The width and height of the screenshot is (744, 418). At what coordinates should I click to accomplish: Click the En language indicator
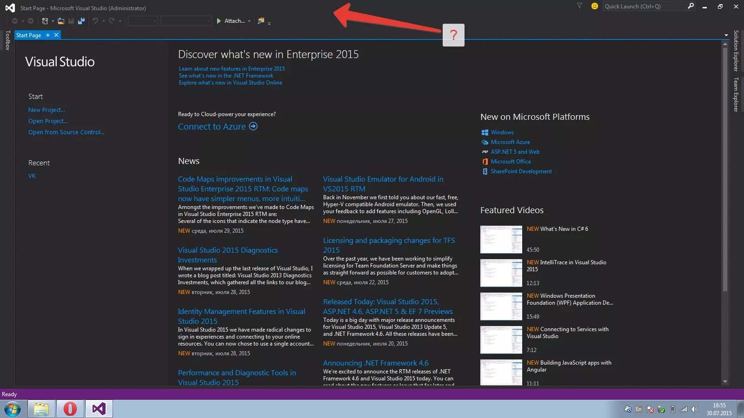638,409
